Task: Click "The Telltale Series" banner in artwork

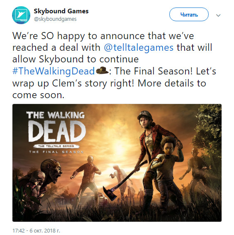Action: (56, 146)
